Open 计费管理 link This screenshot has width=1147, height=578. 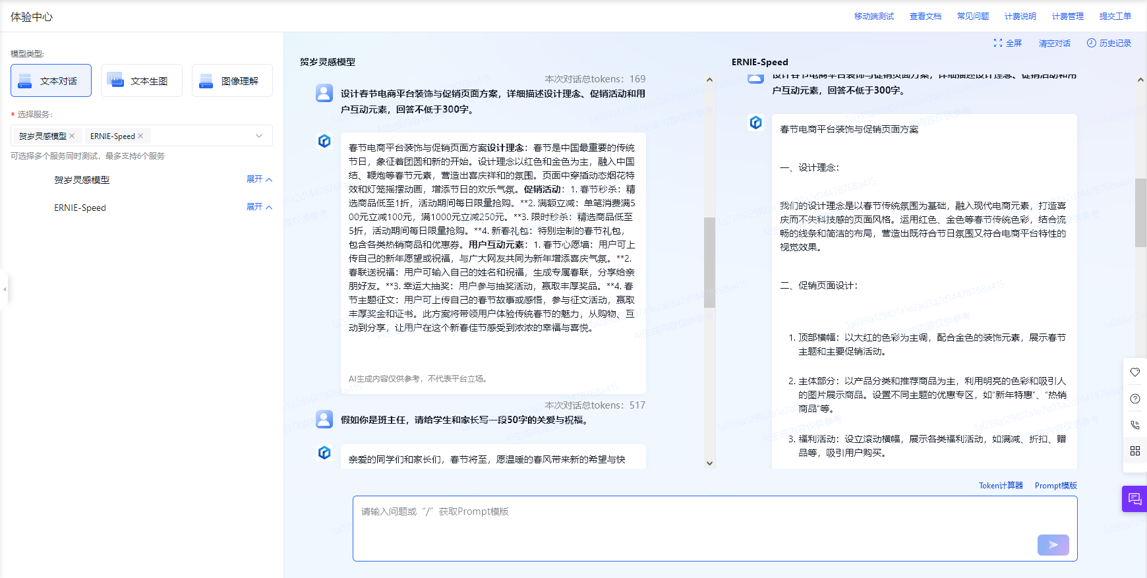point(1068,16)
